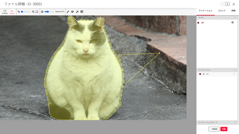Click the magic wand auto-annotate tool
The width and height of the screenshot is (239, 134).
click(77, 12)
